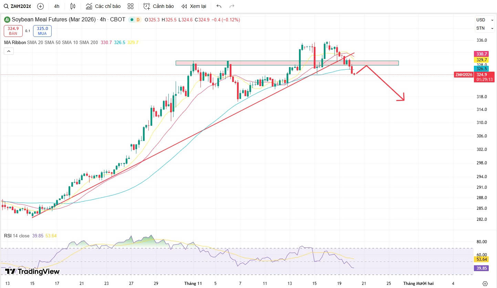Click the orange D delayed data badge
The image size is (497, 288).
click(x=138, y=20)
